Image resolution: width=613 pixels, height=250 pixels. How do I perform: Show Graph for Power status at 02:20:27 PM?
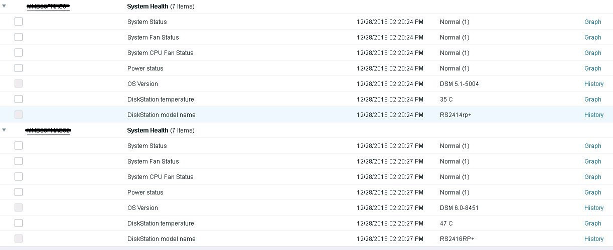coord(592,192)
